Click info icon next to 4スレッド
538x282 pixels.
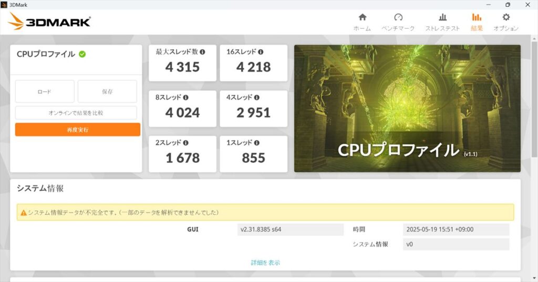click(x=256, y=97)
